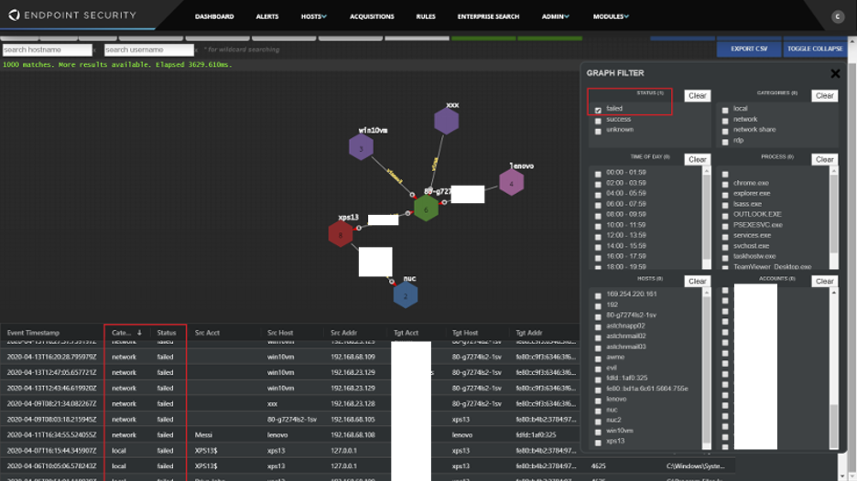The height and width of the screenshot is (481, 857).
Task: Click the user avatar icon in header
Action: pyautogui.click(x=837, y=16)
